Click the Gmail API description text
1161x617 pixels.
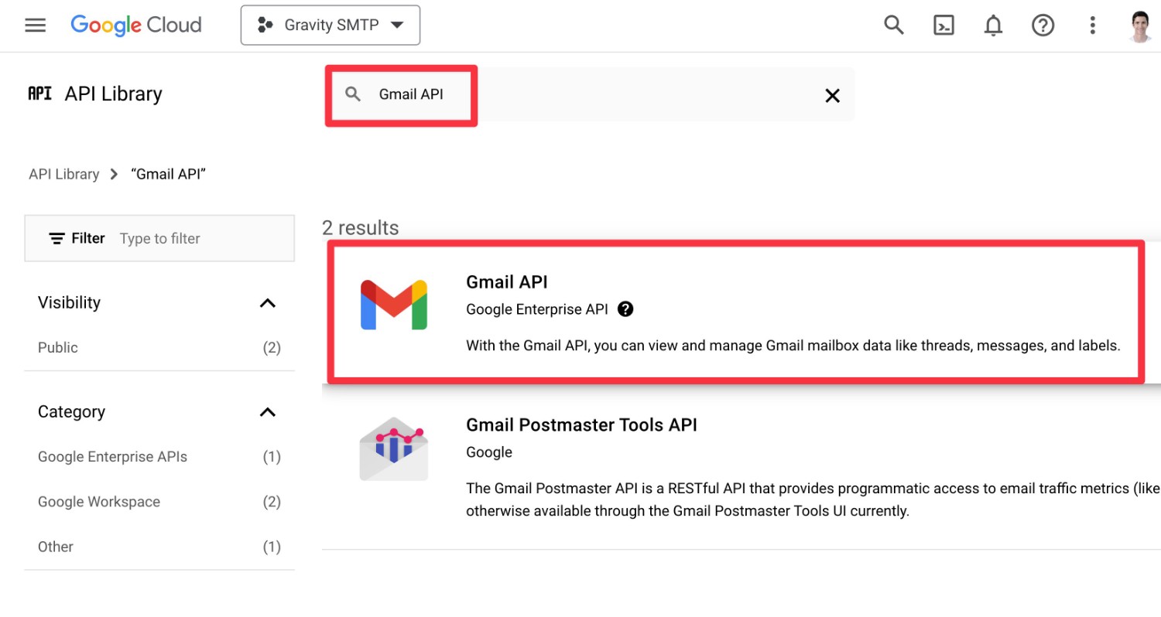coord(793,346)
